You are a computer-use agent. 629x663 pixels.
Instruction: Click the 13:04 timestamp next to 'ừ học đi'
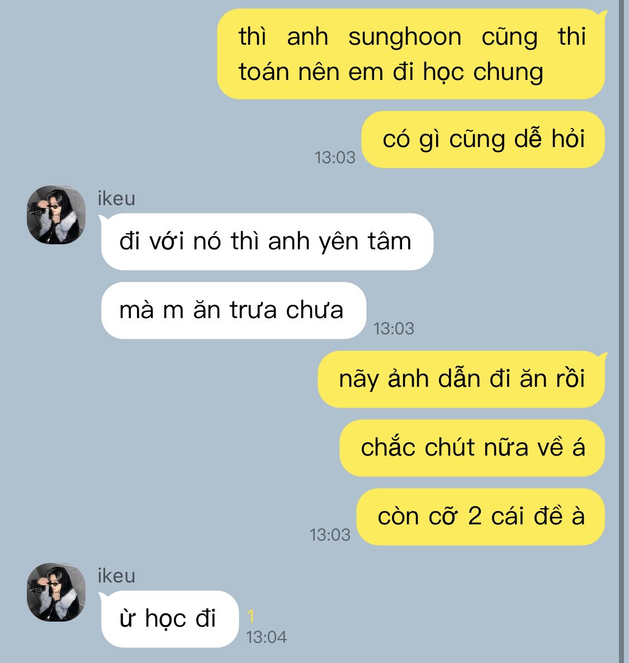[267, 637]
